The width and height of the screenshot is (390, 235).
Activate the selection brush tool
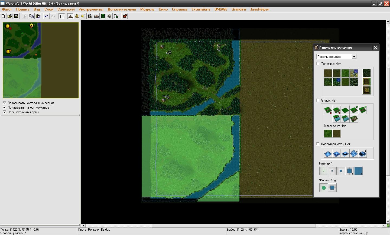click(62, 16)
